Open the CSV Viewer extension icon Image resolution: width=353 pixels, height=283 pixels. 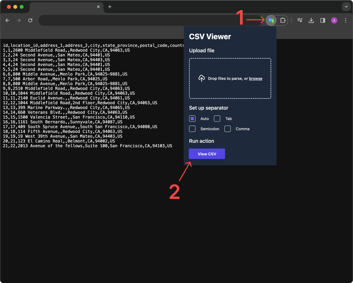point(271,20)
